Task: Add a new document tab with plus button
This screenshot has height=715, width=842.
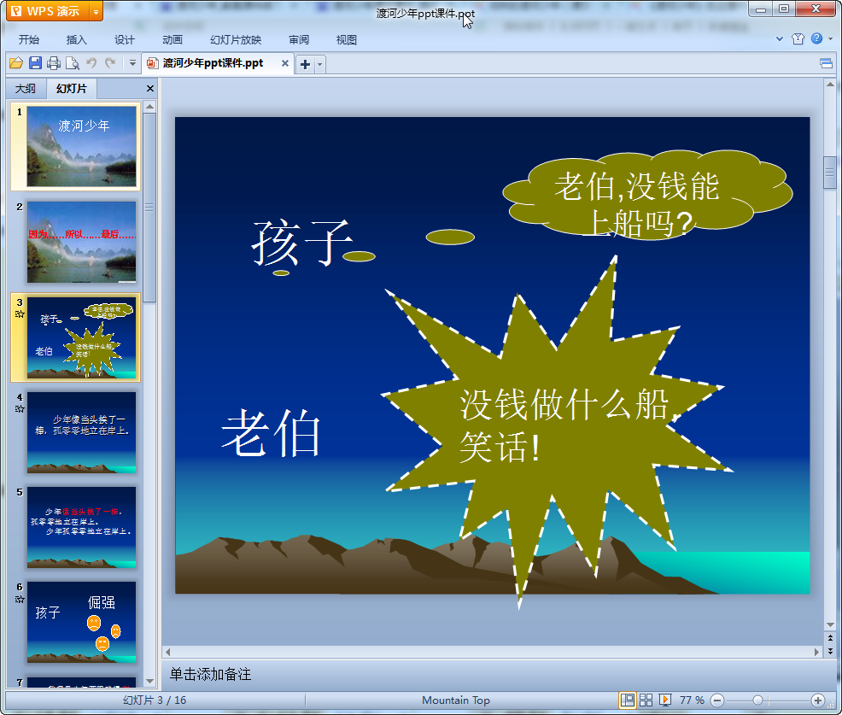Action: click(x=305, y=64)
